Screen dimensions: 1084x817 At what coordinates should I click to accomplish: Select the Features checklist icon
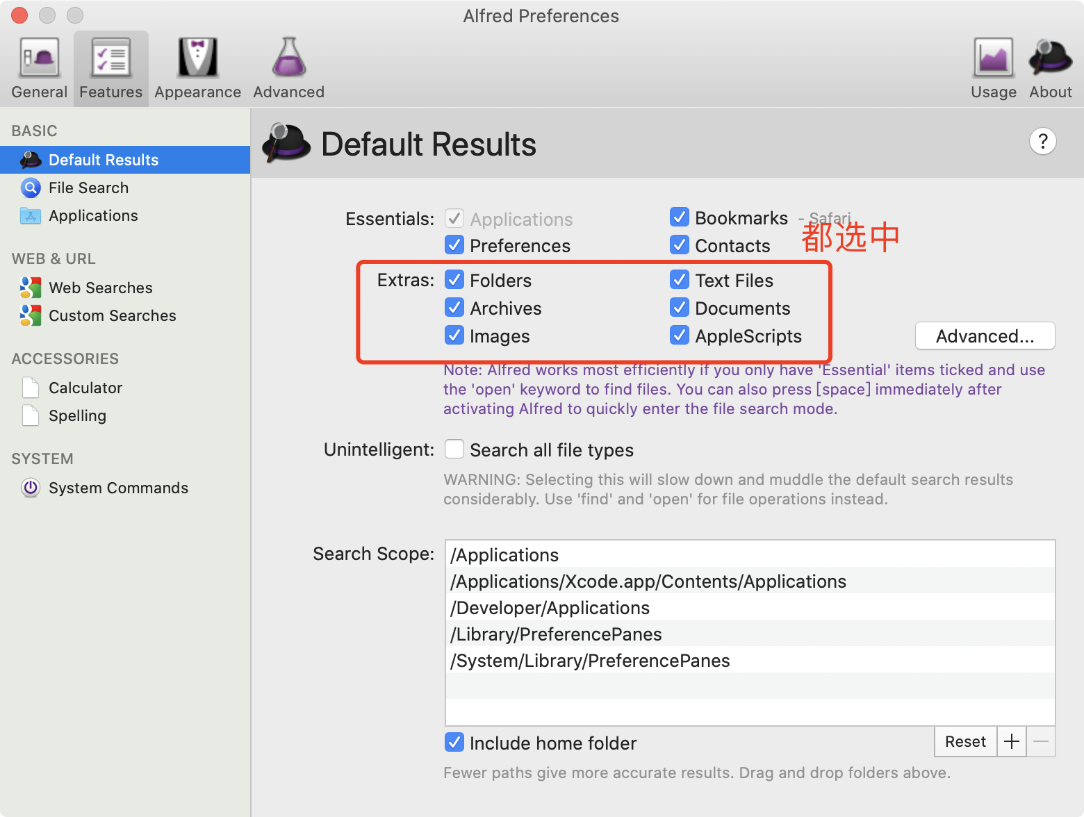(111, 58)
